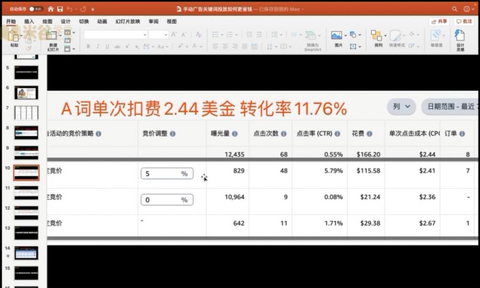
Task: Click the orange slide title text
Action: pos(204,108)
